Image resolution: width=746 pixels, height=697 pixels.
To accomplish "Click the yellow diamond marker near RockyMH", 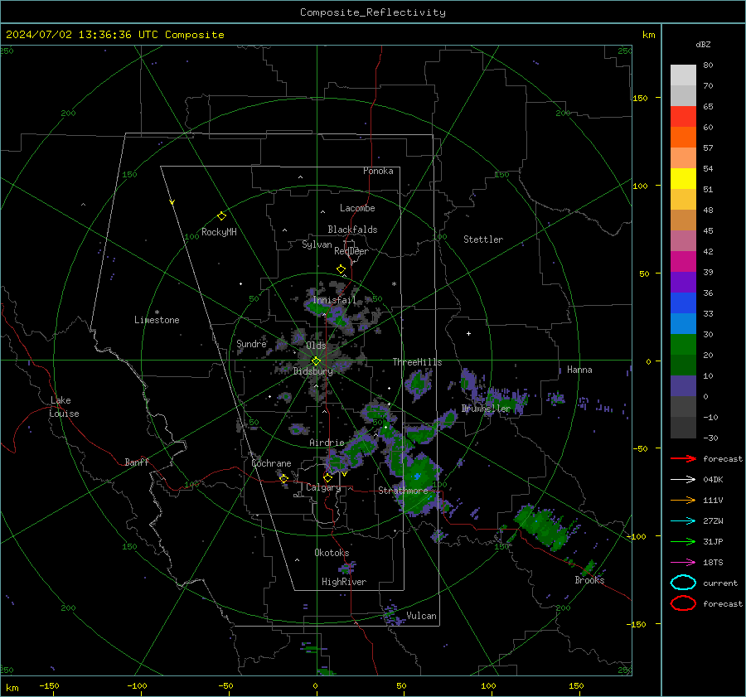I will point(221,216).
